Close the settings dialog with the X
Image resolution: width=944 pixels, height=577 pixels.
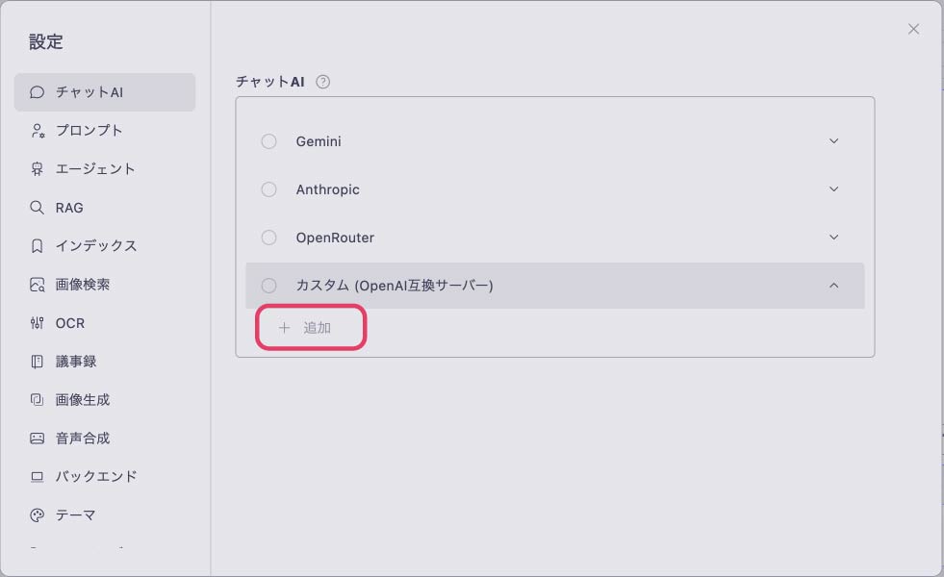(913, 29)
